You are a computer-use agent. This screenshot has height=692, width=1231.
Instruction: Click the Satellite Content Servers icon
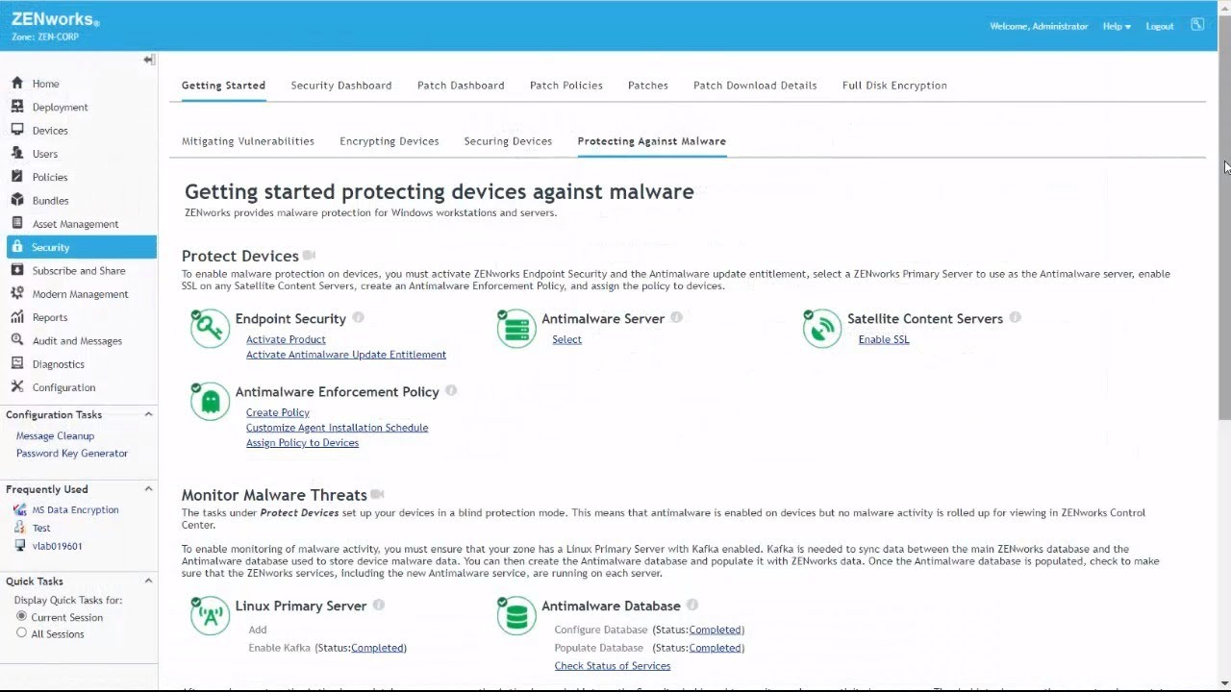click(822, 329)
